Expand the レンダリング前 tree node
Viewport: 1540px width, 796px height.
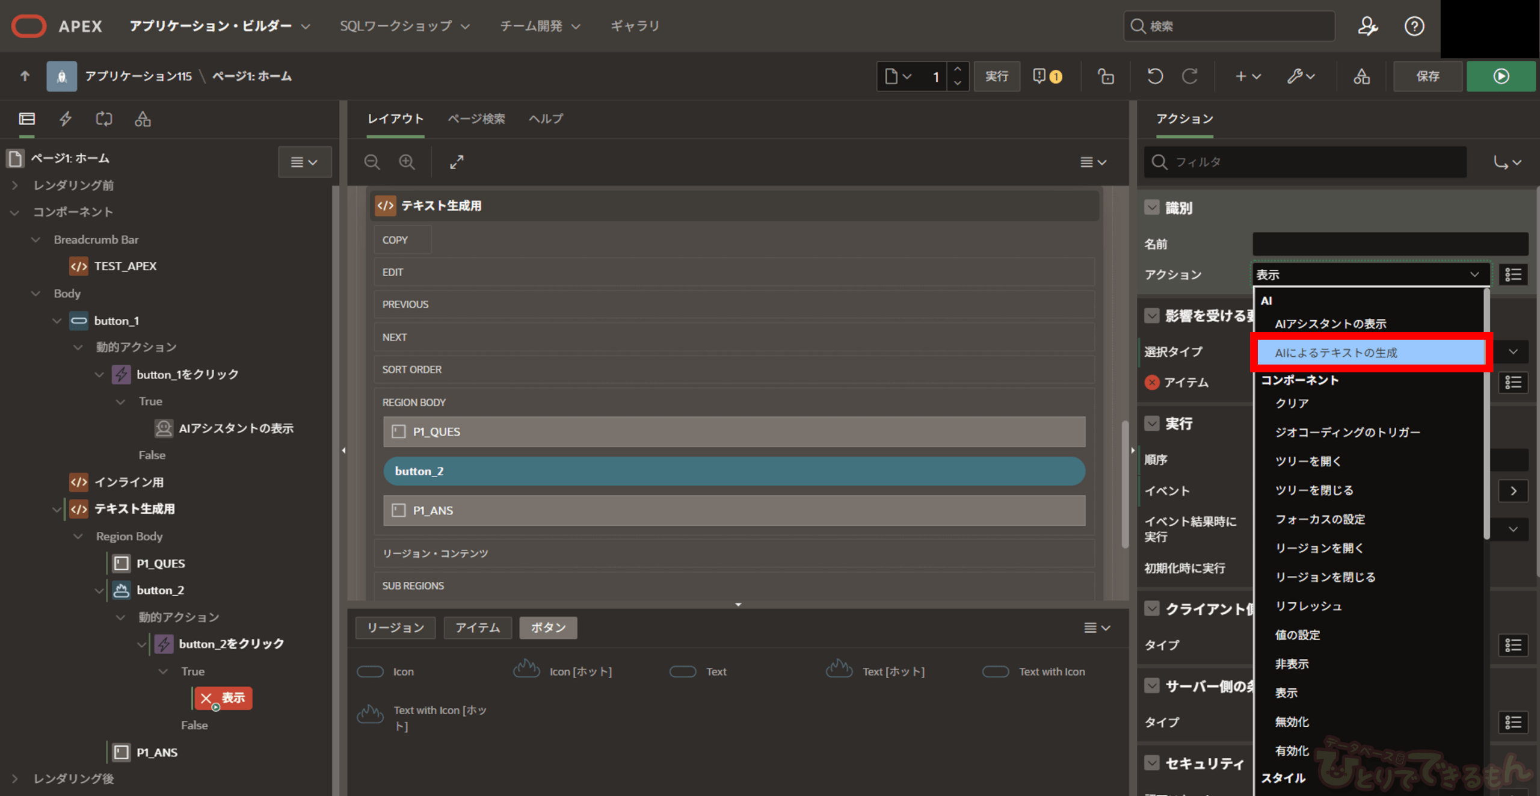pyautogui.click(x=15, y=185)
